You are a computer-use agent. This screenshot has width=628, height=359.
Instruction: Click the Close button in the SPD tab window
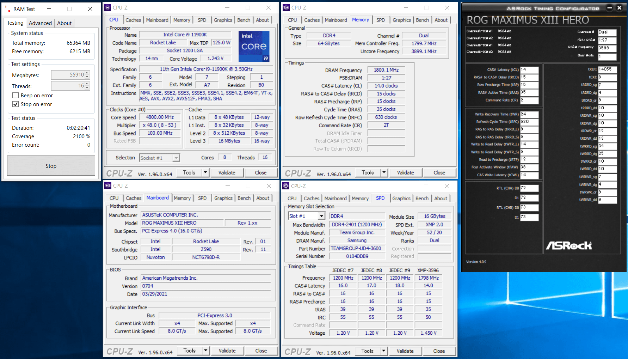click(x=439, y=351)
